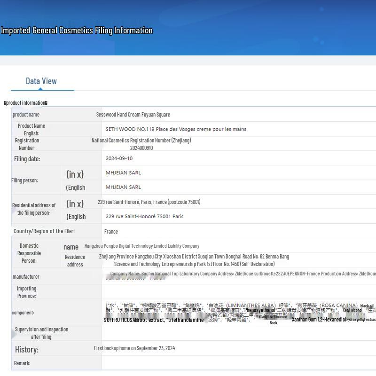Click the address with postcode 75001 in parentheses

[x=149, y=202]
